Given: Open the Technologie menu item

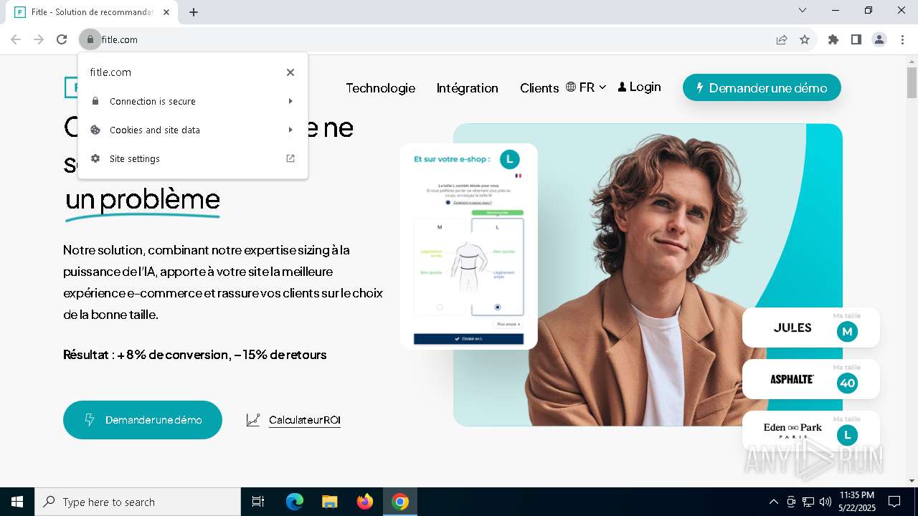Looking at the screenshot, I should tap(380, 88).
